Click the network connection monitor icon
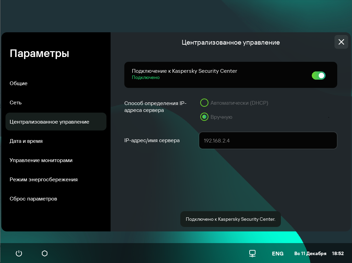The width and height of the screenshot is (352, 263). (x=252, y=253)
